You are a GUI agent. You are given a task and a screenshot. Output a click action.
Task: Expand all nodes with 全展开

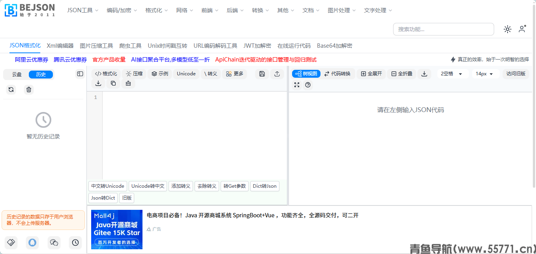(x=371, y=74)
